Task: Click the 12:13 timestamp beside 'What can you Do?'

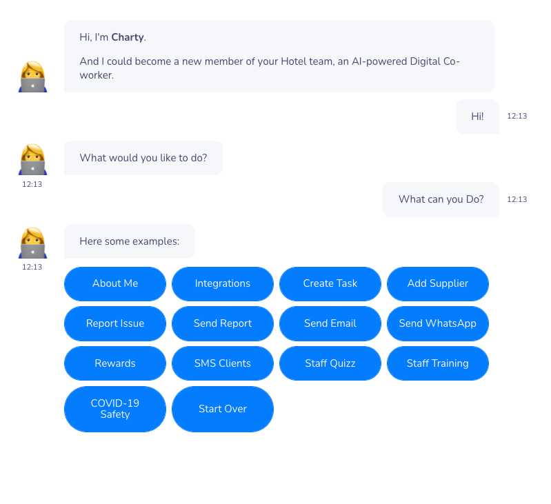Action: tap(517, 199)
